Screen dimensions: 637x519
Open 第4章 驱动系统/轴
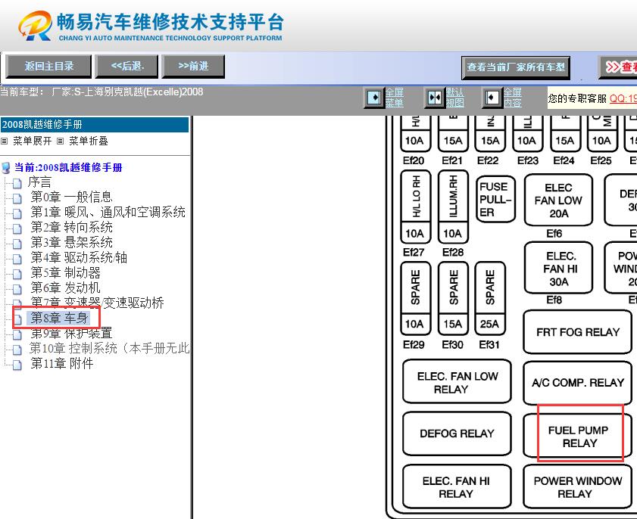click(79, 257)
